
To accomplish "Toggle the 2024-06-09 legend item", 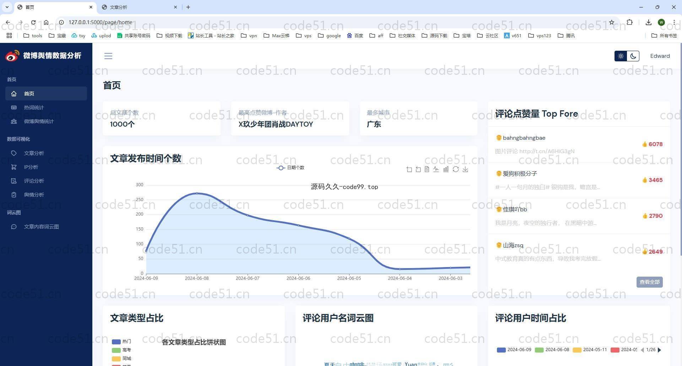I will (x=514, y=350).
